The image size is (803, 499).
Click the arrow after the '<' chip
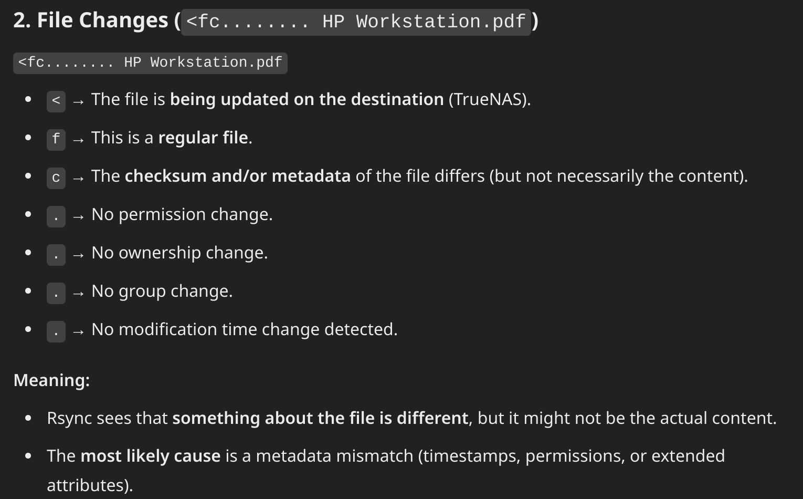pyautogui.click(x=78, y=101)
